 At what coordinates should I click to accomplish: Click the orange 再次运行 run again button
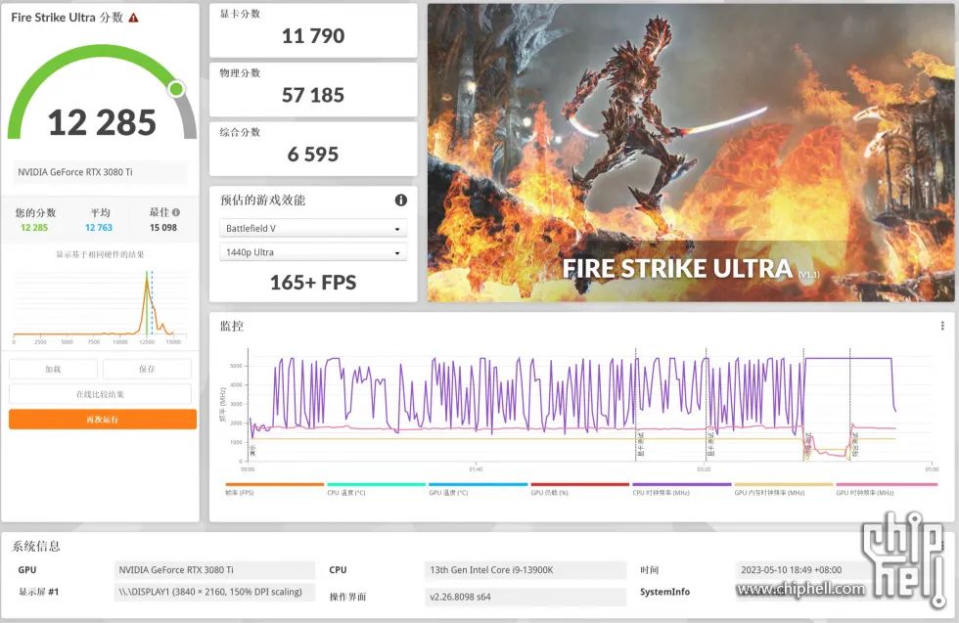tap(103, 420)
